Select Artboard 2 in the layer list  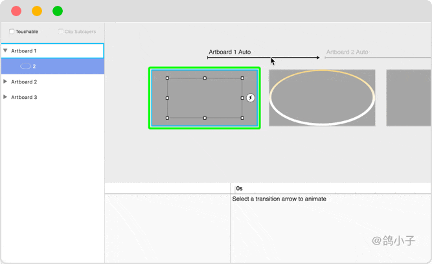tap(52, 82)
